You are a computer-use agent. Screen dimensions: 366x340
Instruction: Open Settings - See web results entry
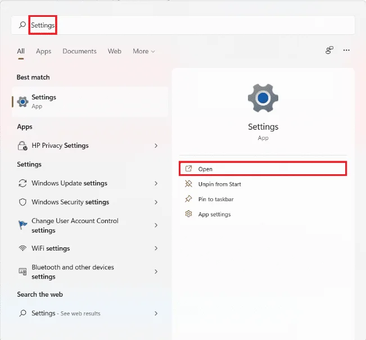pyautogui.click(x=89, y=313)
